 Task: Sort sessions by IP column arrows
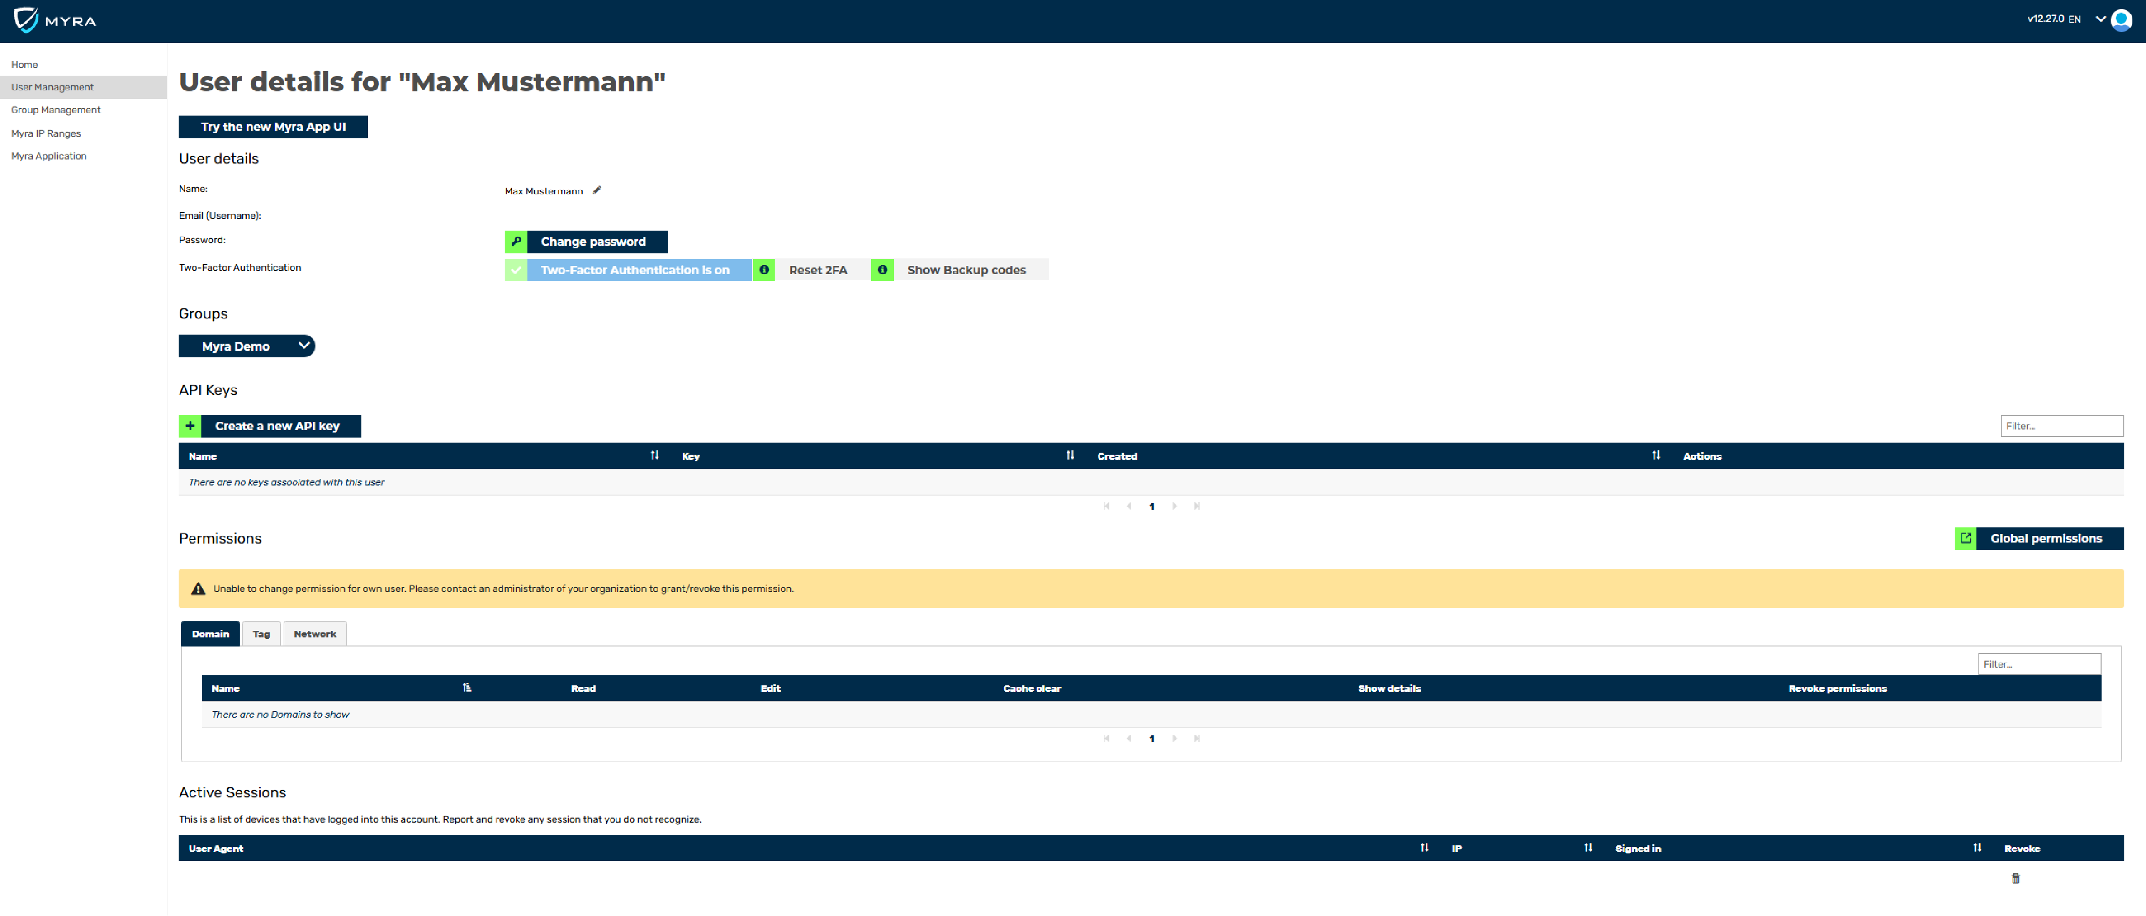(1589, 847)
